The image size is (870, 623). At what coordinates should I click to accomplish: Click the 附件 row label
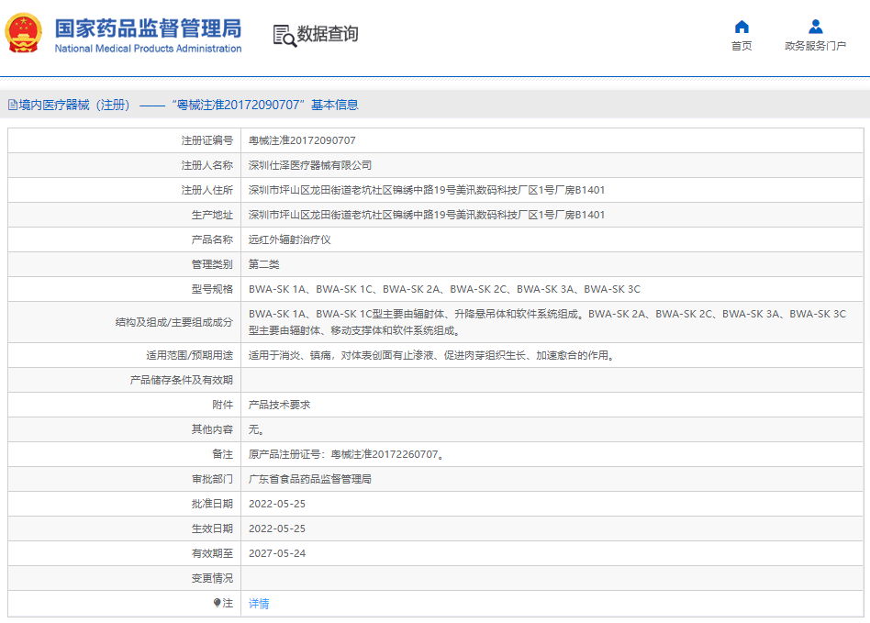pyautogui.click(x=222, y=405)
